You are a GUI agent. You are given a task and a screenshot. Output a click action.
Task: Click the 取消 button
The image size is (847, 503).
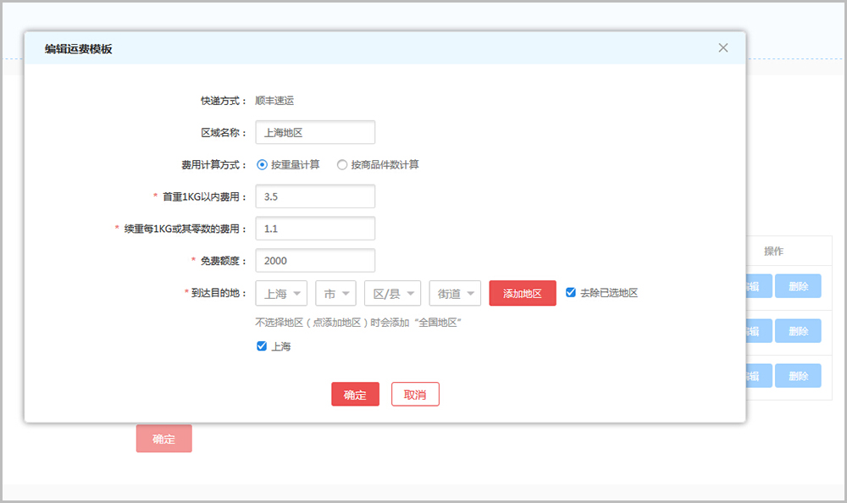[415, 395]
